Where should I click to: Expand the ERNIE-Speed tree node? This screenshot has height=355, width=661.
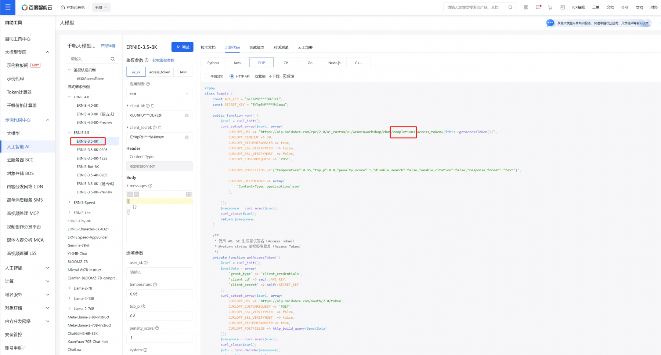pyautogui.click(x=69, y=202)
